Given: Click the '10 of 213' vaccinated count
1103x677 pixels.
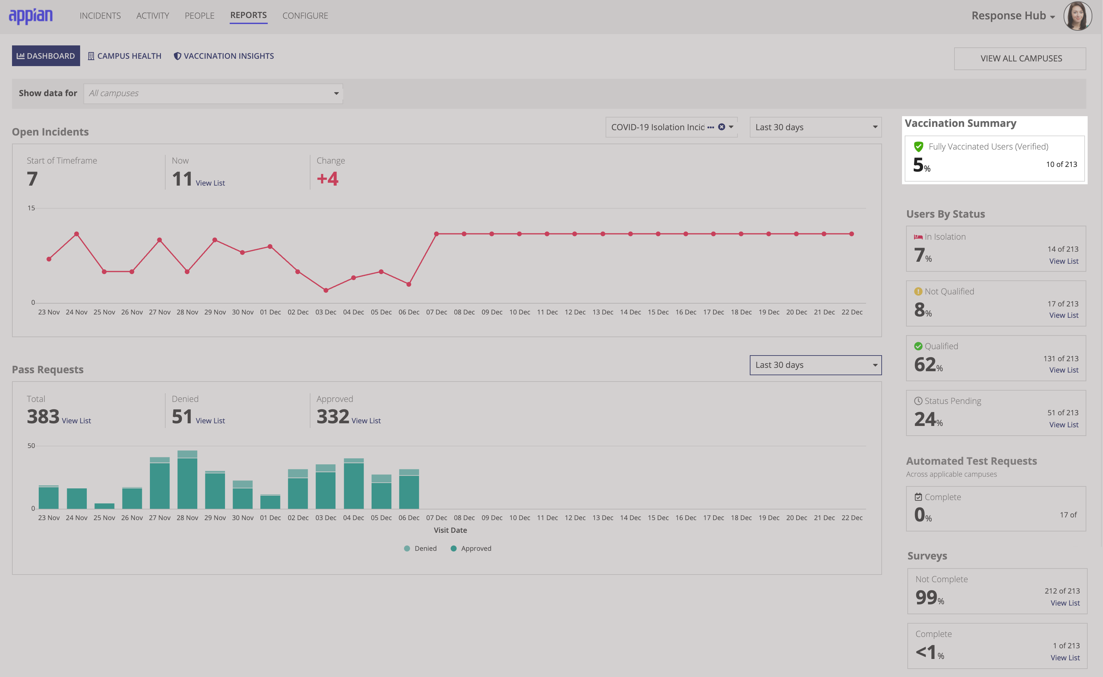Looking at the screenshot, I should click(1061, 164).
